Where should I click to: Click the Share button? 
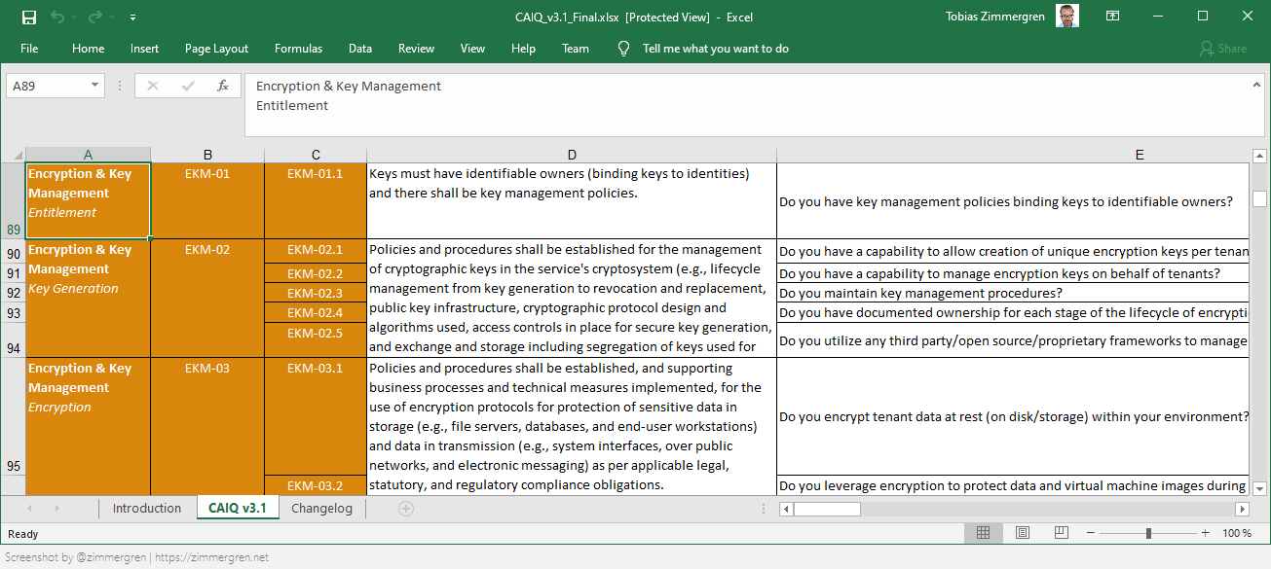point(1222,48)
